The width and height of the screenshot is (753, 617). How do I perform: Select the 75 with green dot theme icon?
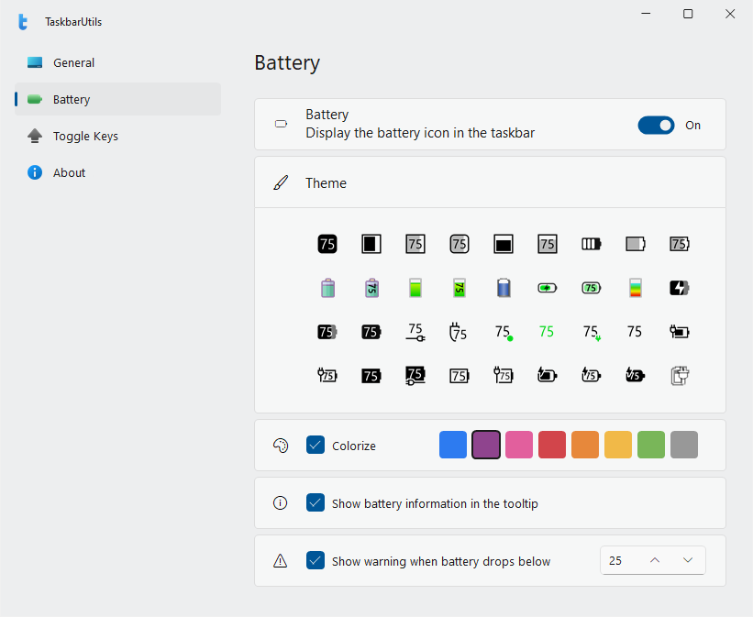504,332
